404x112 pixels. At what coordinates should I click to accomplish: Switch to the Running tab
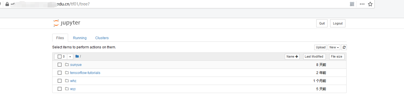80,38
